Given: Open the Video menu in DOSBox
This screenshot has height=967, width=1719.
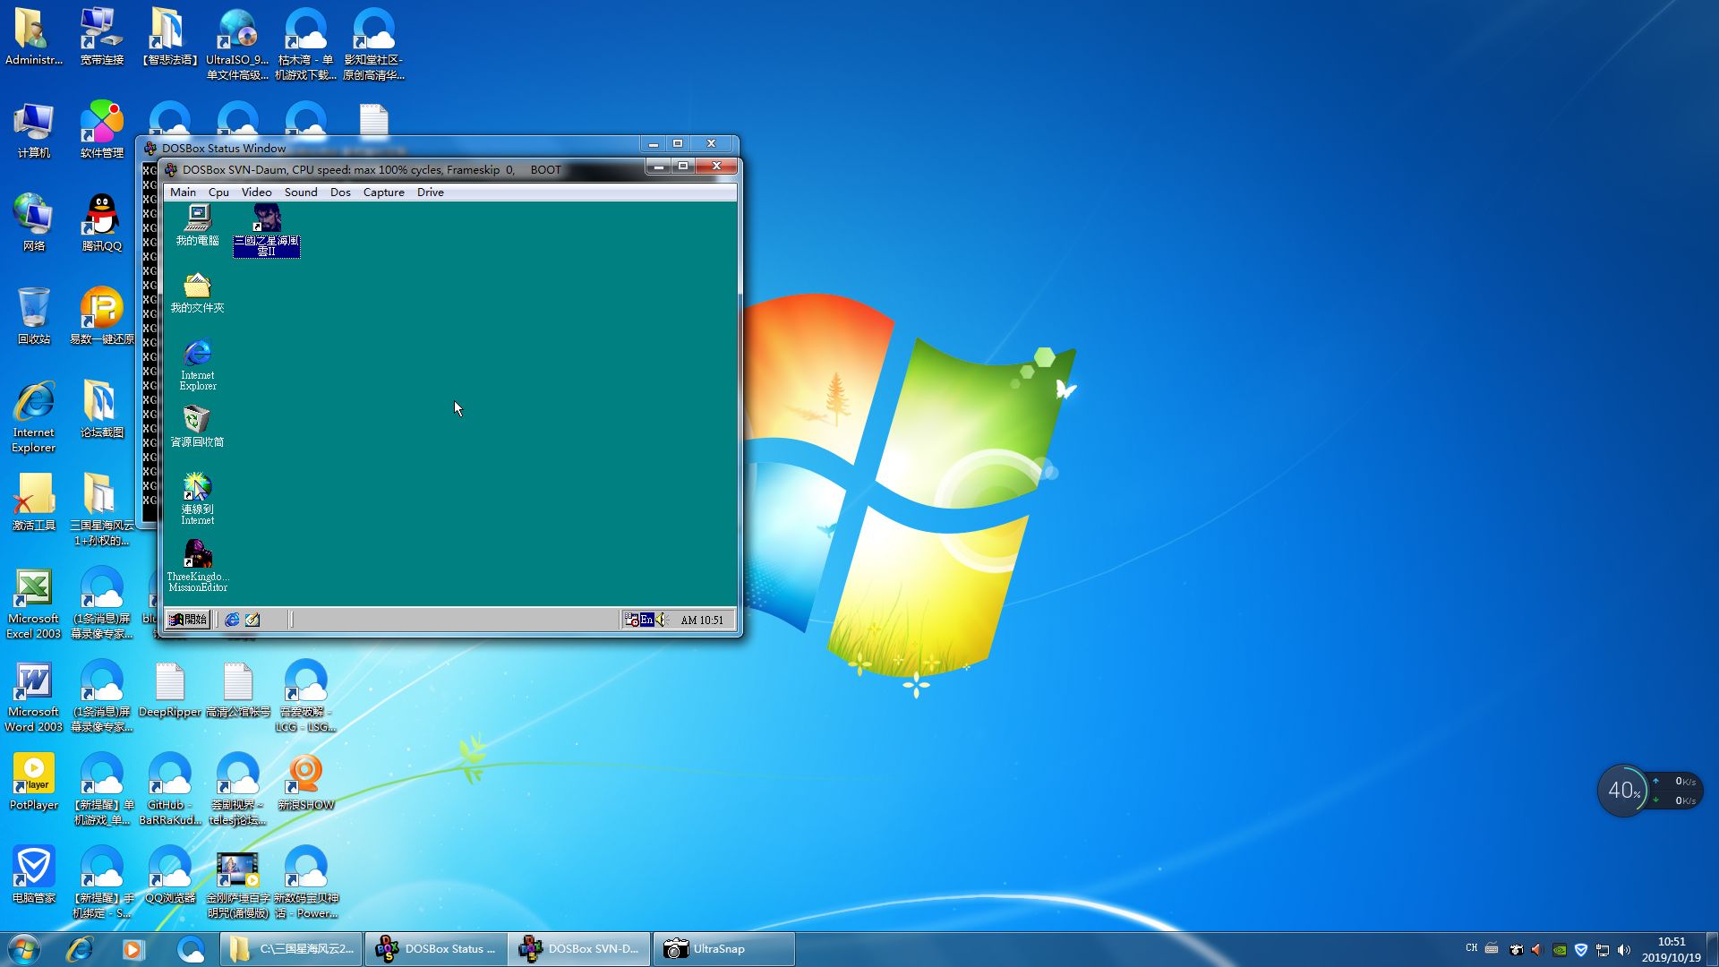Looking at the screenshot, I should click(256, 192).
